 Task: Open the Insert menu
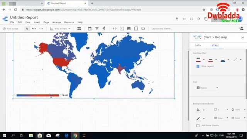click(x=37, y=22)
